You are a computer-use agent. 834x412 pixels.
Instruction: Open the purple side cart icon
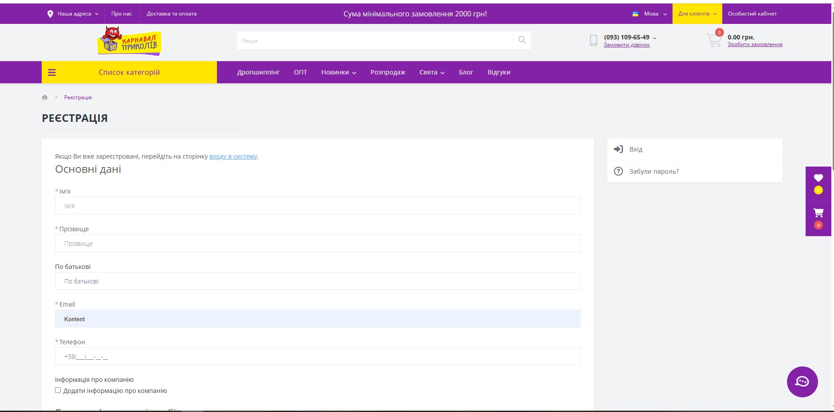818,213
